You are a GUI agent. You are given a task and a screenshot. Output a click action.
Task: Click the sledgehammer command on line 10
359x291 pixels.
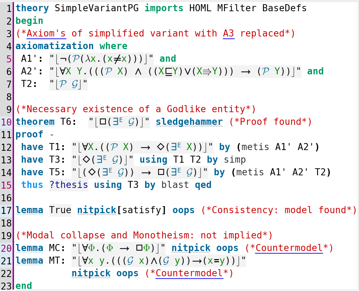click(189, 122)
